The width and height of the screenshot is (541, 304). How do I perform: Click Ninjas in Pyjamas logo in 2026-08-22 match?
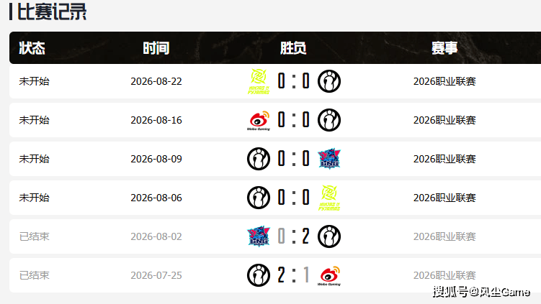click(259, 82)
